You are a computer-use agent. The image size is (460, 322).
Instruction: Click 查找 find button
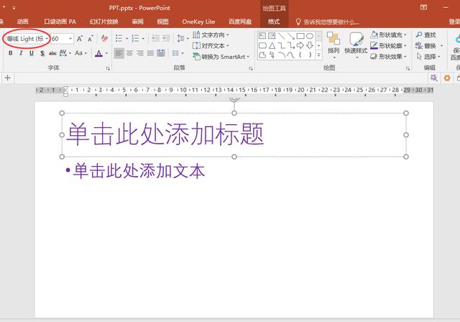point(425,35)
